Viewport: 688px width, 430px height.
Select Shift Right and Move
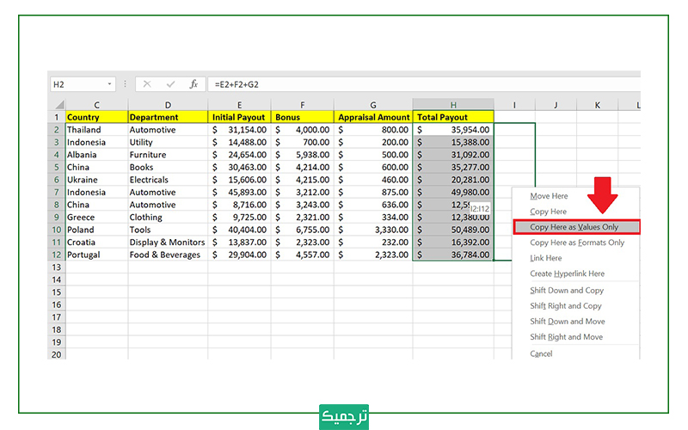point(567,337)
